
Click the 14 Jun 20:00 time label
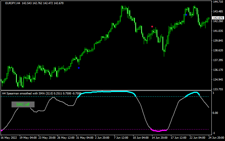click(x=159, y=138)
